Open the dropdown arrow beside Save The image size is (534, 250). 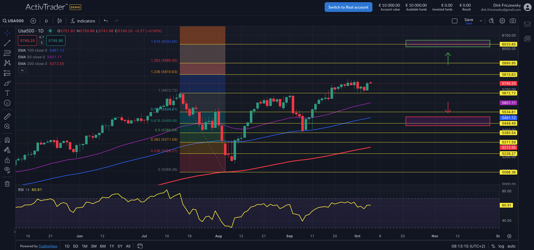481,21
